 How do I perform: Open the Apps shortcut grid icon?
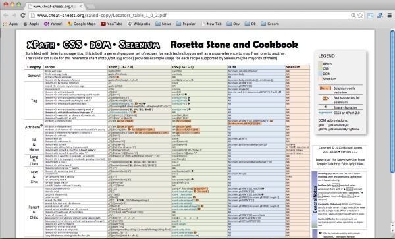pos(5,24)
